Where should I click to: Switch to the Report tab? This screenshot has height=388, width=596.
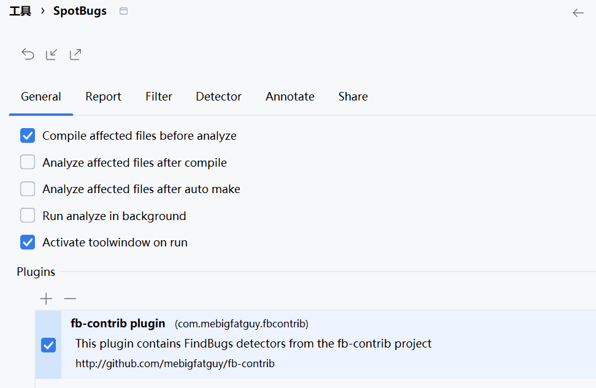point(103,97)
